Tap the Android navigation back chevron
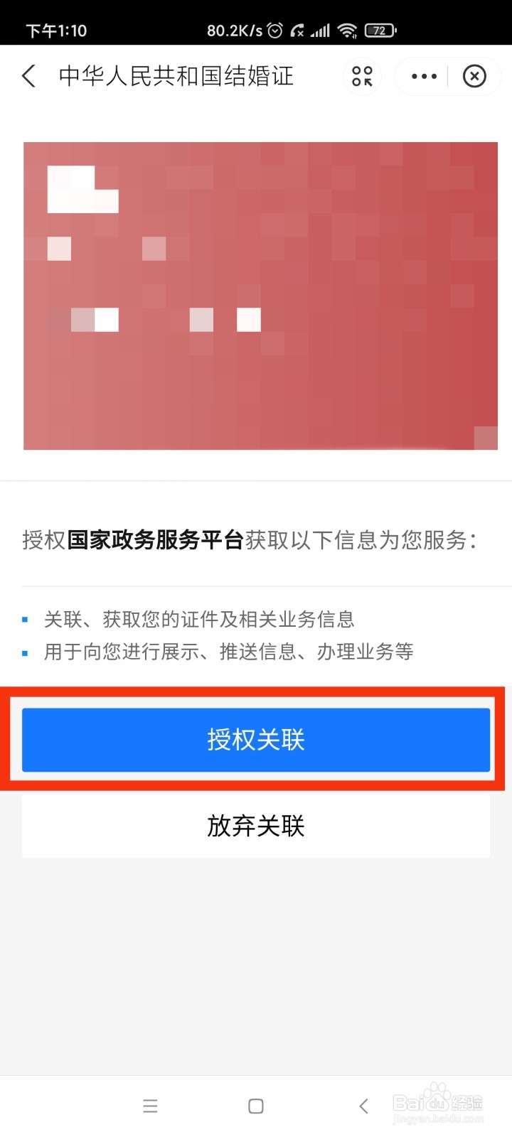Viewport: 512px width, 1137px height. [x=363, y=1106]
